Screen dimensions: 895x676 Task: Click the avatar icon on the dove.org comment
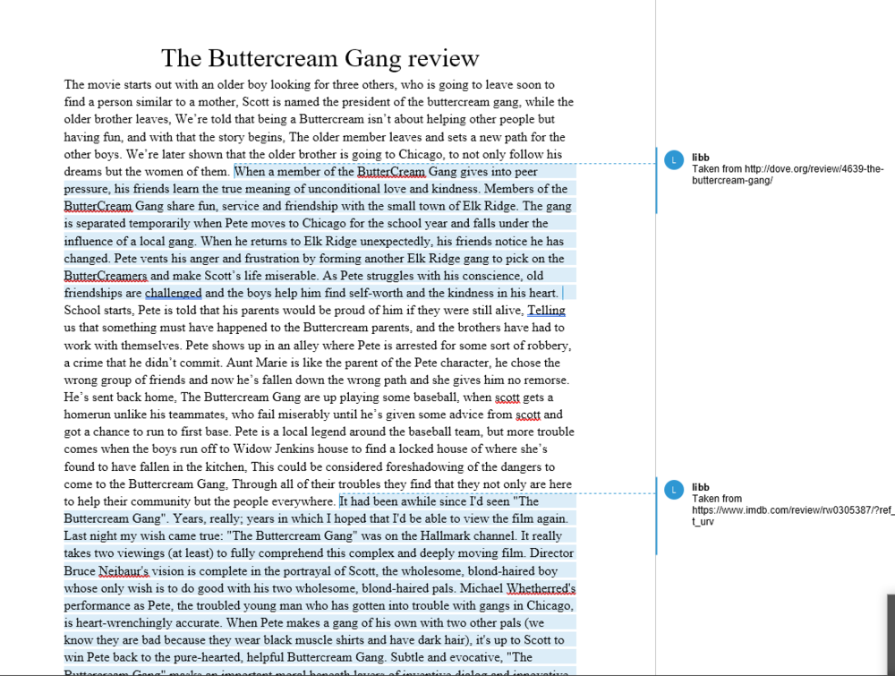(674, 160)
